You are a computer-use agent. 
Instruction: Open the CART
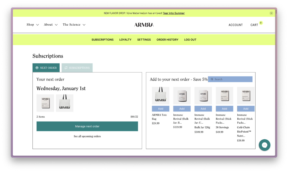[x=254, y=25]
